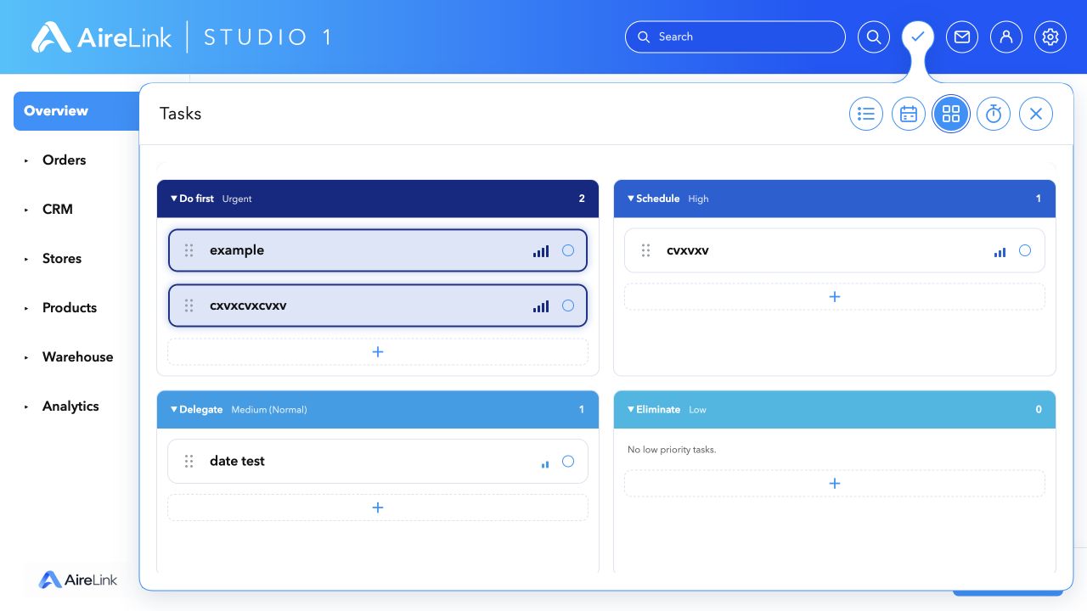Switch Tasks to calendar view
Viewport: 1087px width, 611px height.
[x=909, y=114]
